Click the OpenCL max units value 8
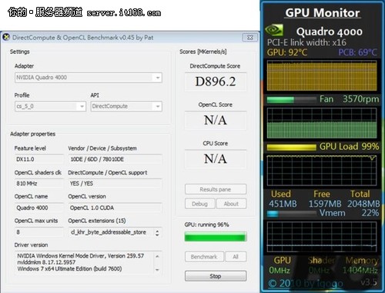385x293 pixels. (38, 232)
